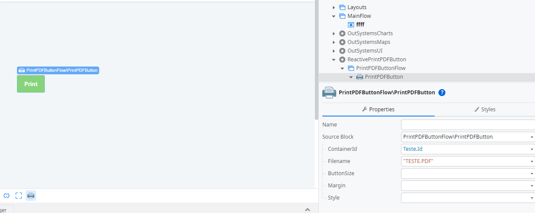Image resolution: width=535 pixels, height=213 pixels.
Task: Click the OutSystemsMaps module icon
Action: pyautogui.click(x=342, y=42)
